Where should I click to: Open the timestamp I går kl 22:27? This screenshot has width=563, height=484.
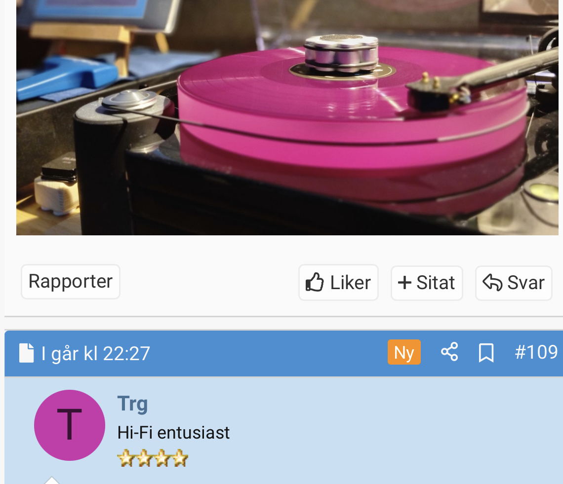tap(95, 354)
